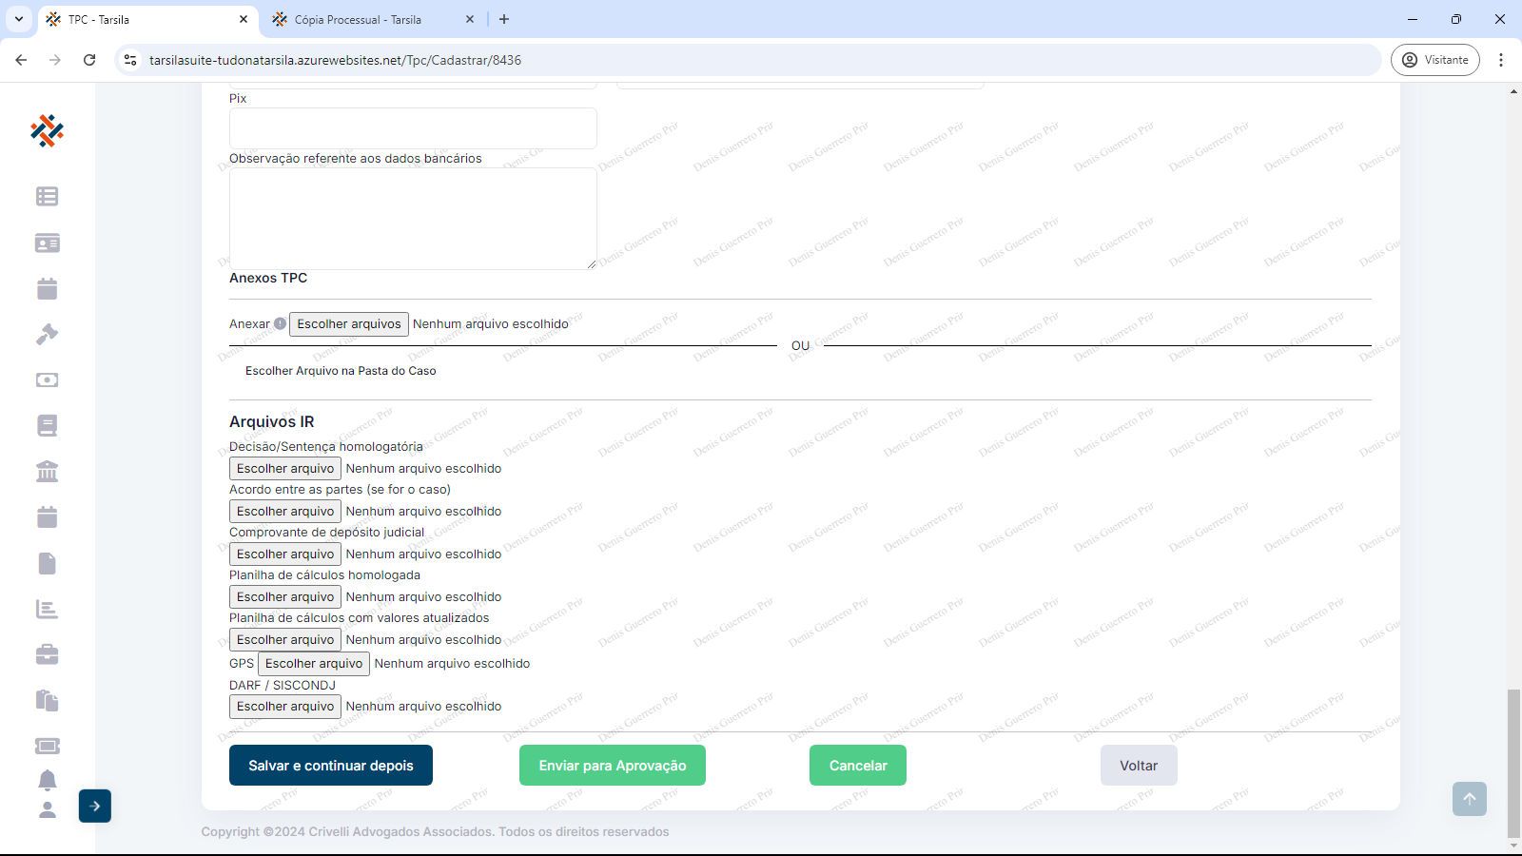
Task: Click Salvar e continuar depois button
Action: pyautogui.click(x=330, y=766)
